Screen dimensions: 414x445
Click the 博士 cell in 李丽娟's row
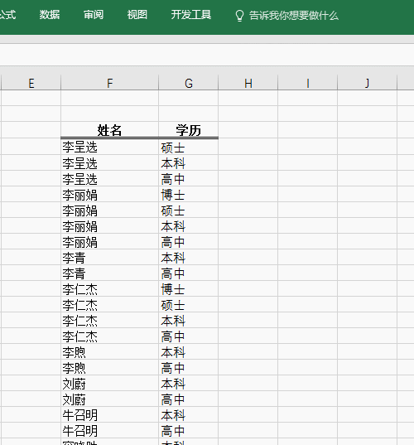coord(189,195)
